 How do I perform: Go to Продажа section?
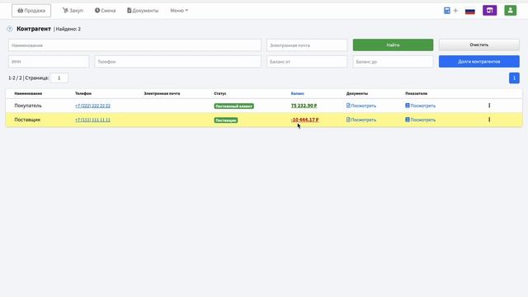pyautogui.click(x=31, y=11)
